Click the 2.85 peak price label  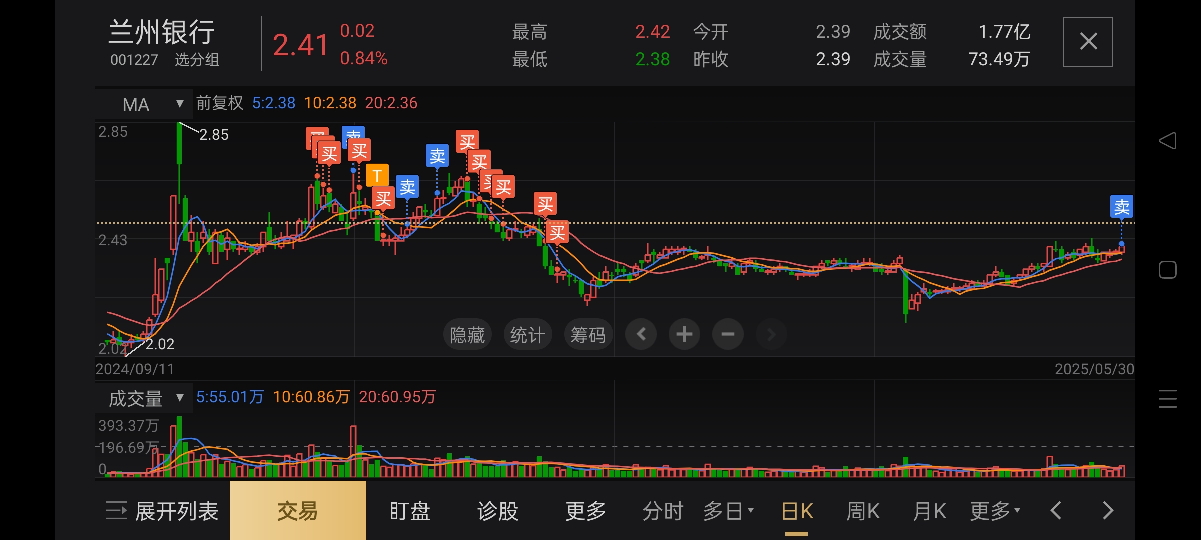214,135
